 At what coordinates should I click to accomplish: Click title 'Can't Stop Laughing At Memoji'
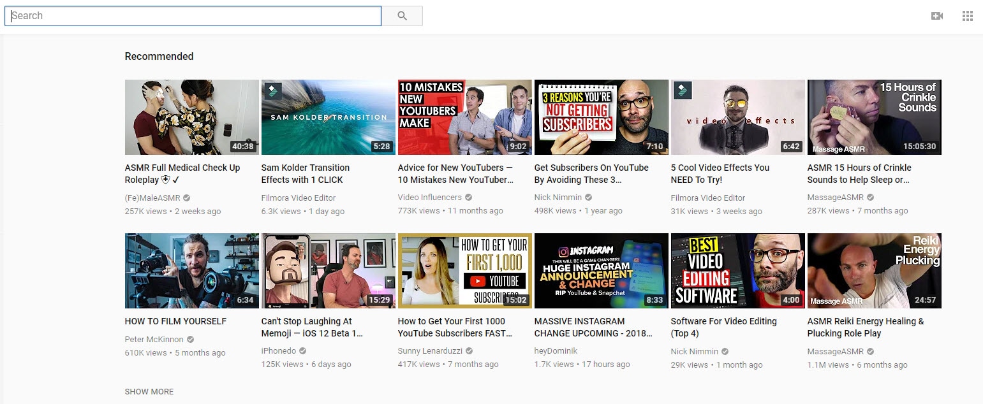(312, 327)
